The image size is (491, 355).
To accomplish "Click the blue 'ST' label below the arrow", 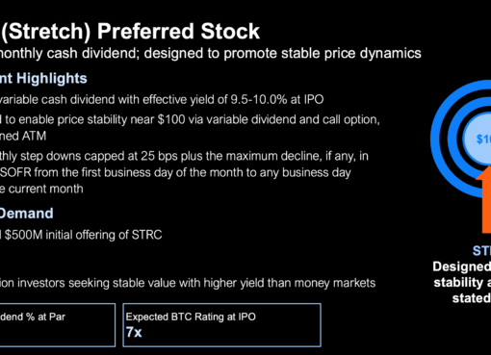I will (481, 251).
